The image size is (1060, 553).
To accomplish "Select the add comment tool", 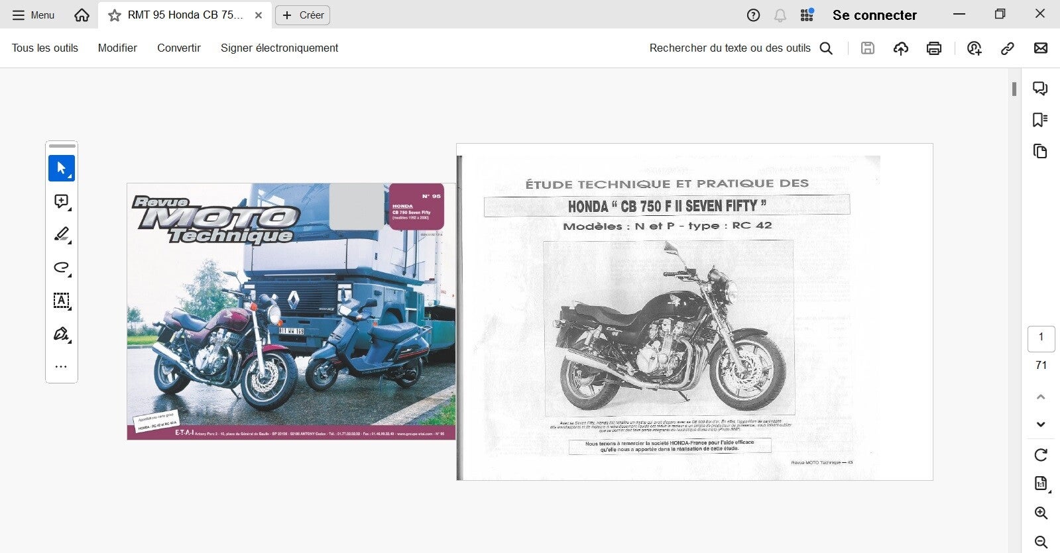I will click(x=62, y=201).
